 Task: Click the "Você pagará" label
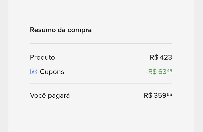(50, 96)
